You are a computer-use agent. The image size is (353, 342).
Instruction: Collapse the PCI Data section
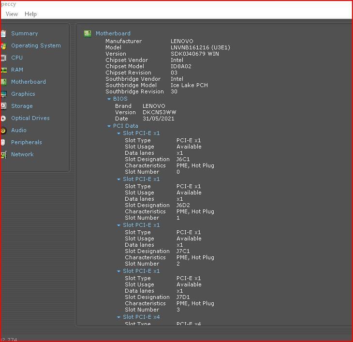tap(109, 126)
